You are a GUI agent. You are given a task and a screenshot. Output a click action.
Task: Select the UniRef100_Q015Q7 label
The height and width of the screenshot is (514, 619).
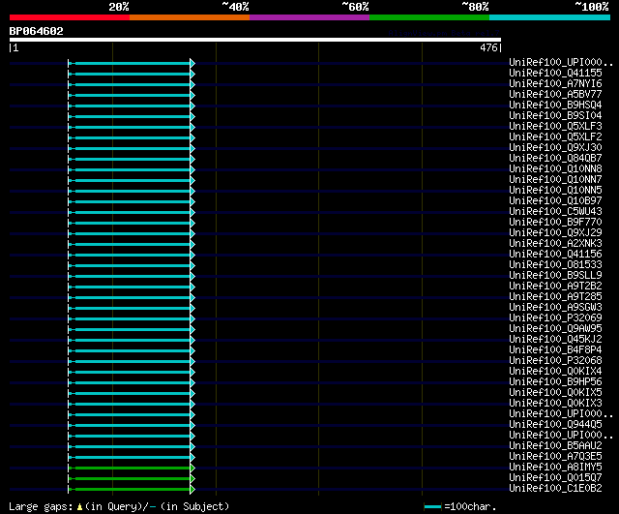click(555, 478)
